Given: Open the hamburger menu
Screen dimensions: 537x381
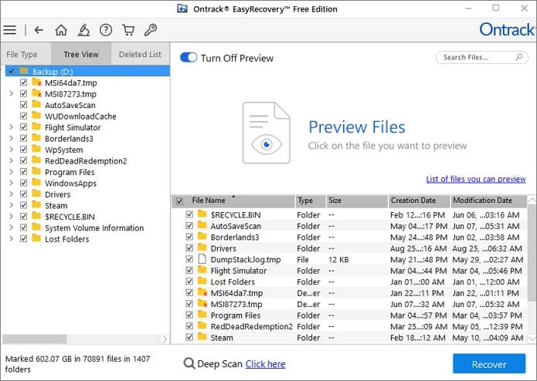Looking at the screenshot, I should 9,30.
